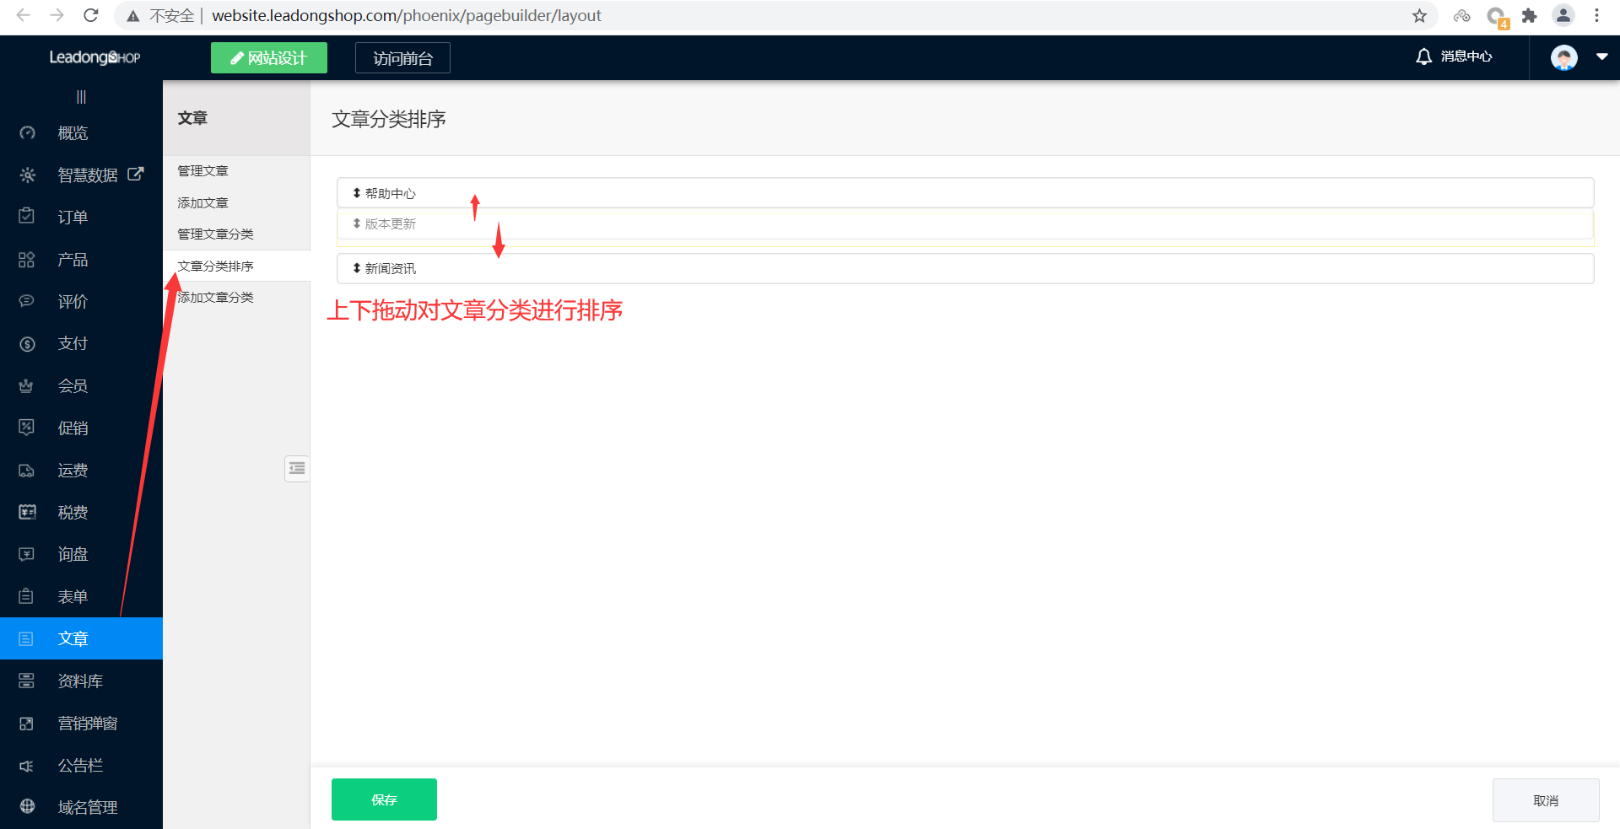This screenshot has width=1620, height=829.
Task: Open 管理文章 in the article submenu
Action: pyautogui.click(x=202, y=171)
